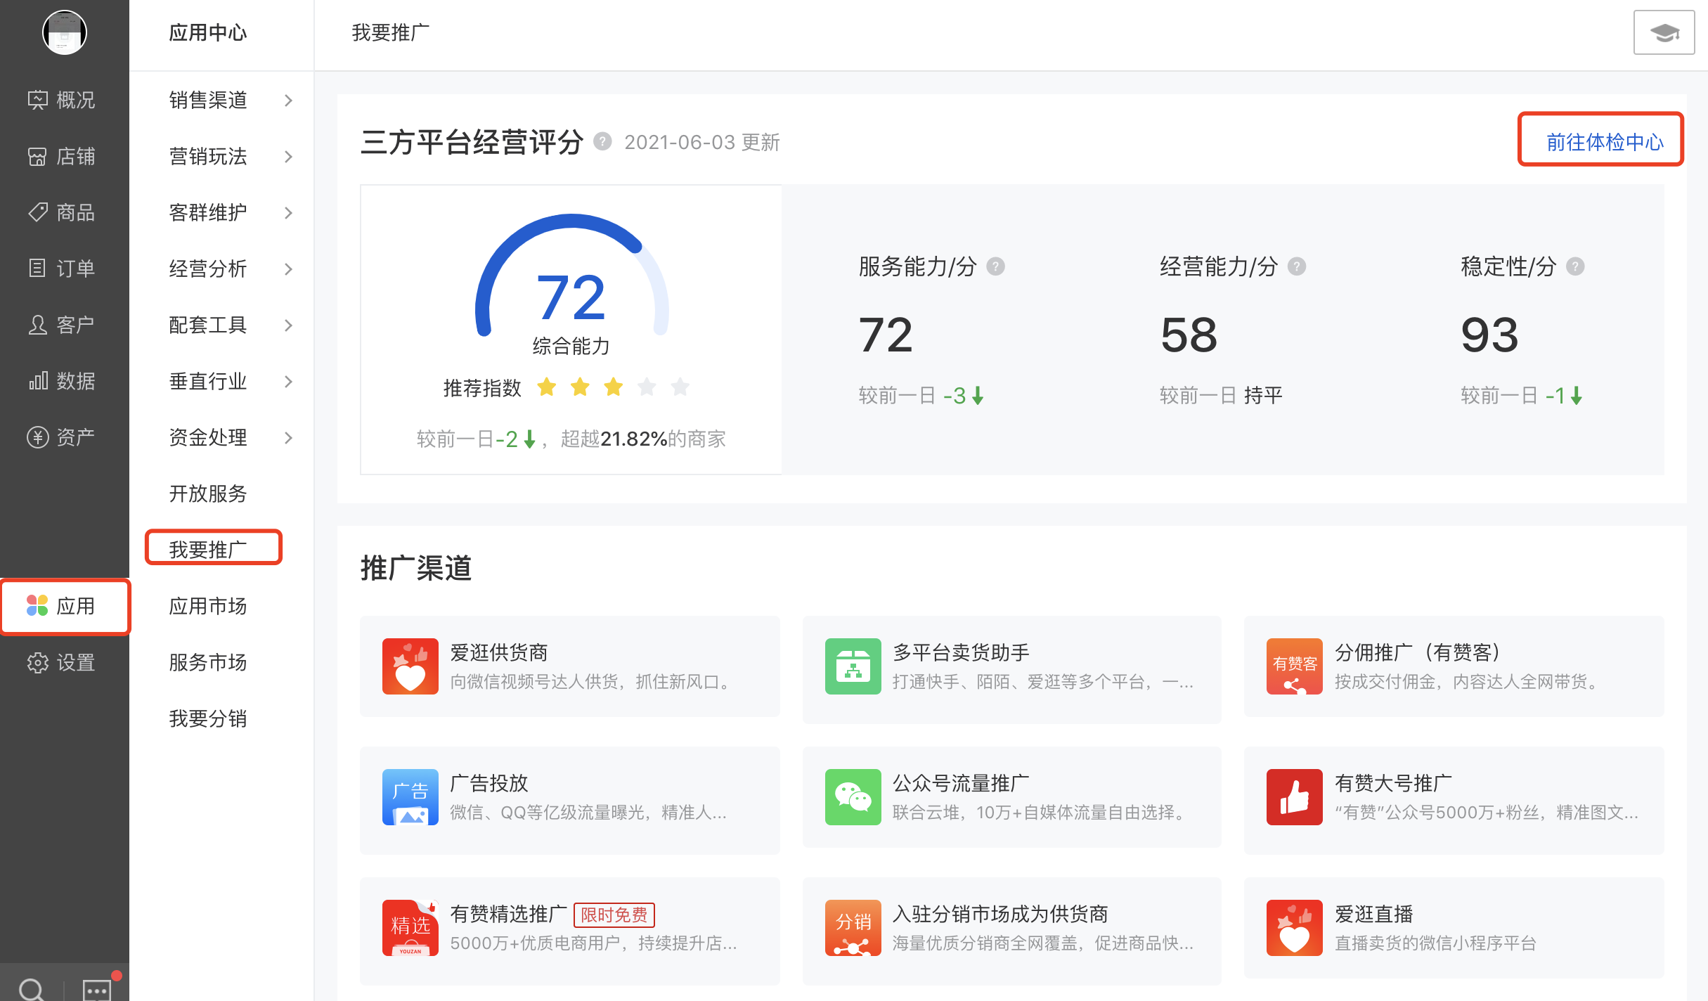This screenshot has height=1001, width=1708.
Task: Click the question mark next to 稳定性/分
Action: [x=1575, y=266]
